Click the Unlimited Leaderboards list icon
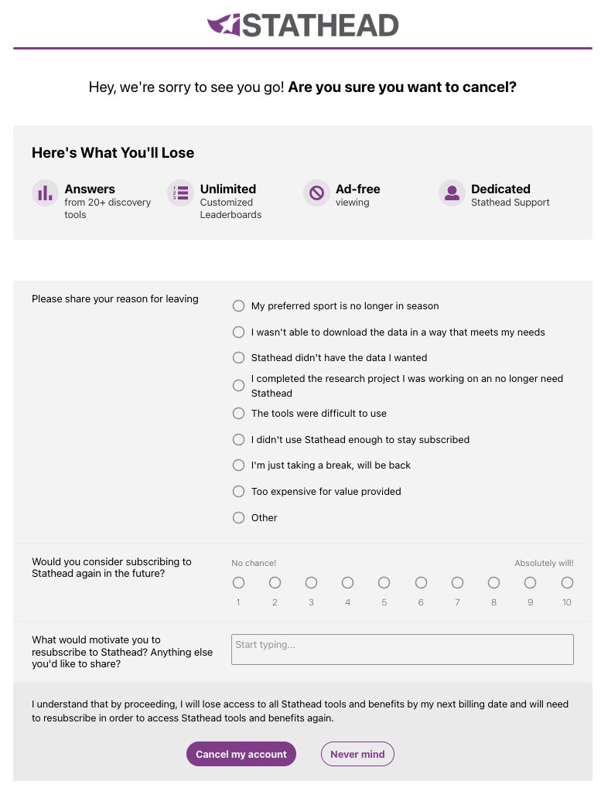Screen dimensions: 601x791 (181, 193)
